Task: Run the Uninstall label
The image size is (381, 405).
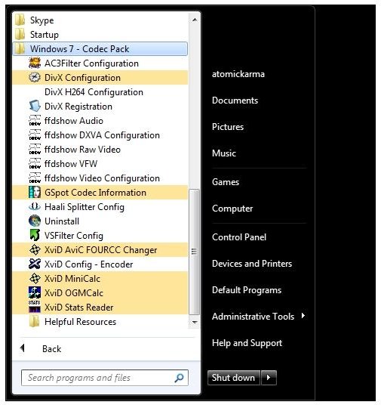Action: pyautogui.click(x=62, y=221)
